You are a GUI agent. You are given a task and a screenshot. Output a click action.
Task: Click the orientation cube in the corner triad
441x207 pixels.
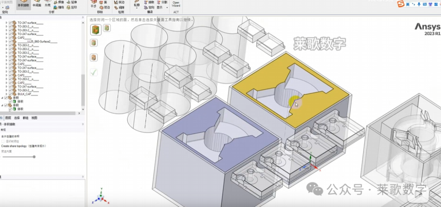pyautogui.click(x=101, y=197)
